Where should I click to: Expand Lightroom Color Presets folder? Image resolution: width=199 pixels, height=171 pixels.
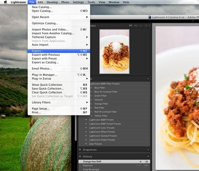86,128
